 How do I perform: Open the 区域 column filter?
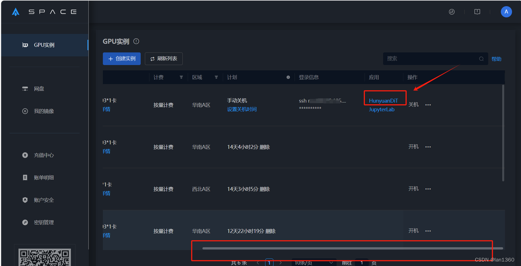216,77
